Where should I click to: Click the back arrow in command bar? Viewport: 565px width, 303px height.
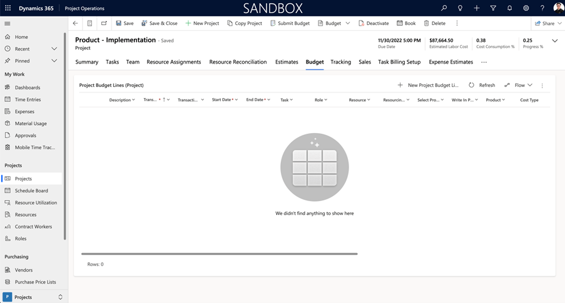76,23
